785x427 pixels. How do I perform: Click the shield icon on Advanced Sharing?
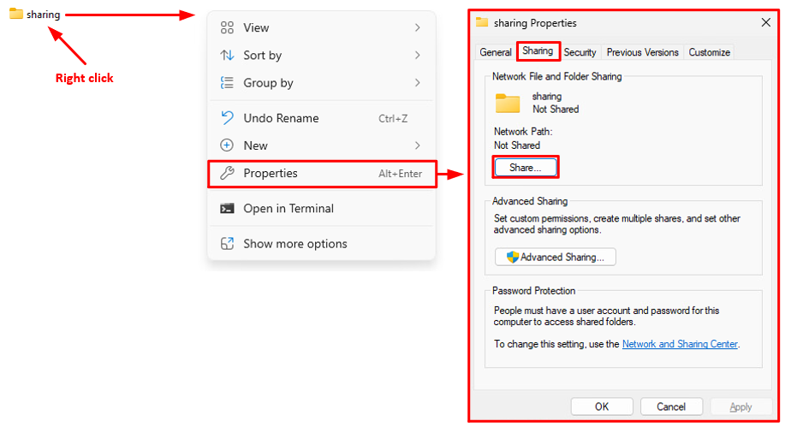(512, 257)
